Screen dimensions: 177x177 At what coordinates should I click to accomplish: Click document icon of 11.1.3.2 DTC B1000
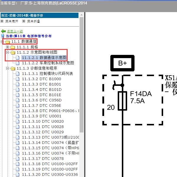(x=17, y=79)
